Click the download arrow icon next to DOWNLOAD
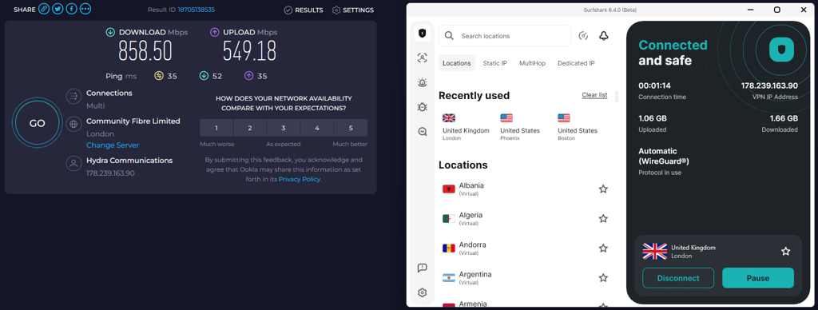 coord(110,32)
